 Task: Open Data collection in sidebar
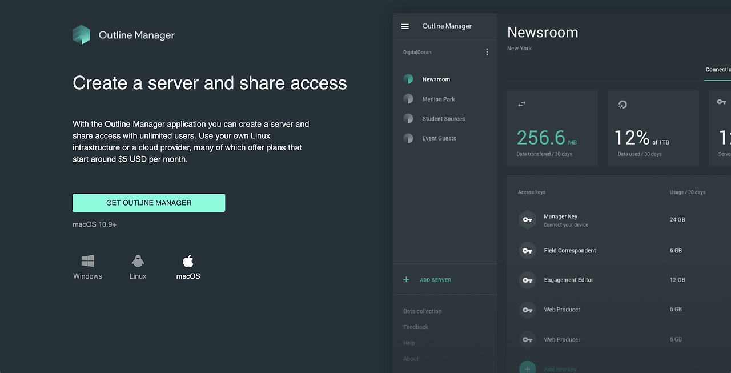(422, 311)
